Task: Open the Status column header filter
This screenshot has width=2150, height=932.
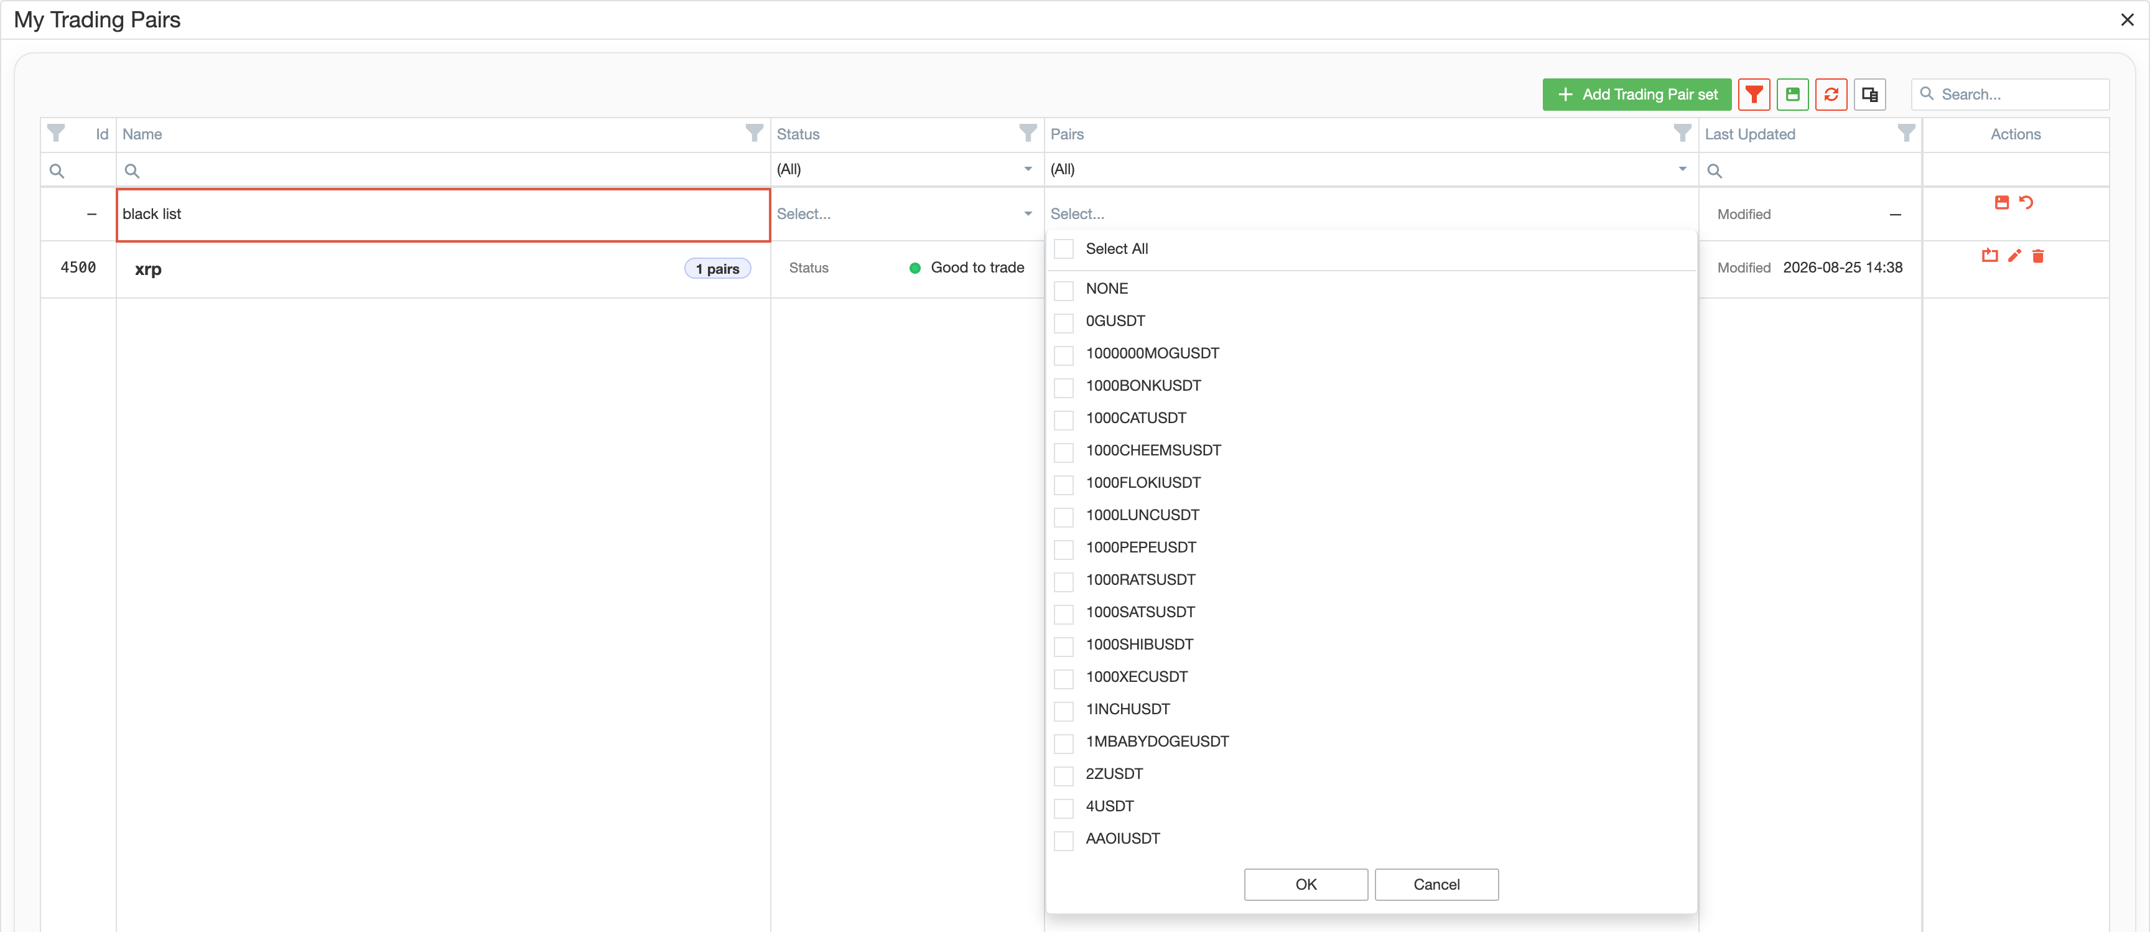Action: 1028,134
